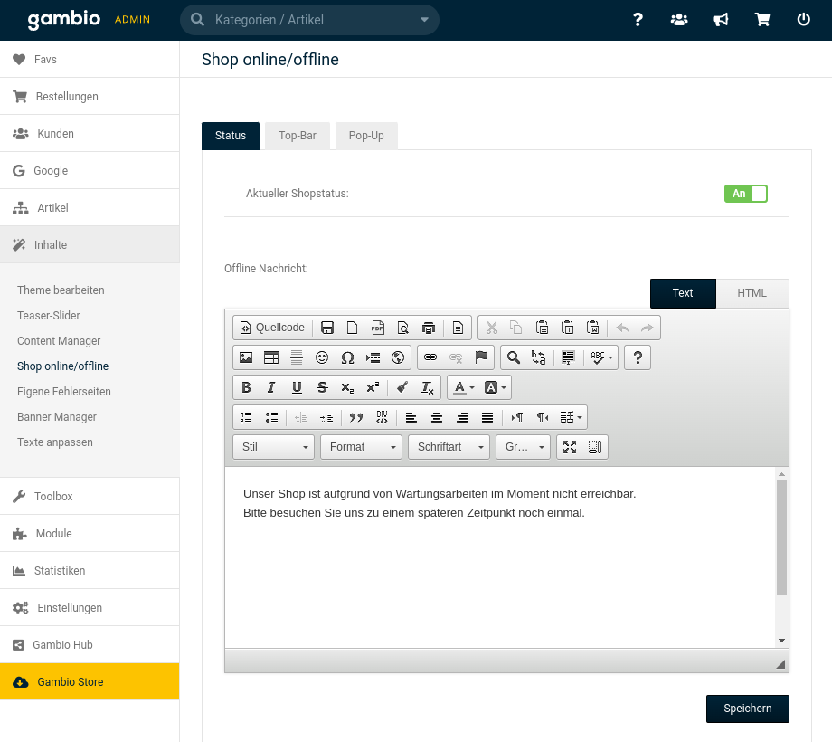This screenshot has height=742, width=832.
Task: Open the Pop-Up tab
Action: (366, 136)
